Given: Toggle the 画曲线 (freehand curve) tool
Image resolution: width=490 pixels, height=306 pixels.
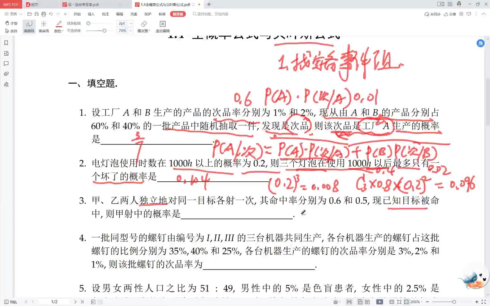Looking at the screenshot, I should click(x=29, y=26).
